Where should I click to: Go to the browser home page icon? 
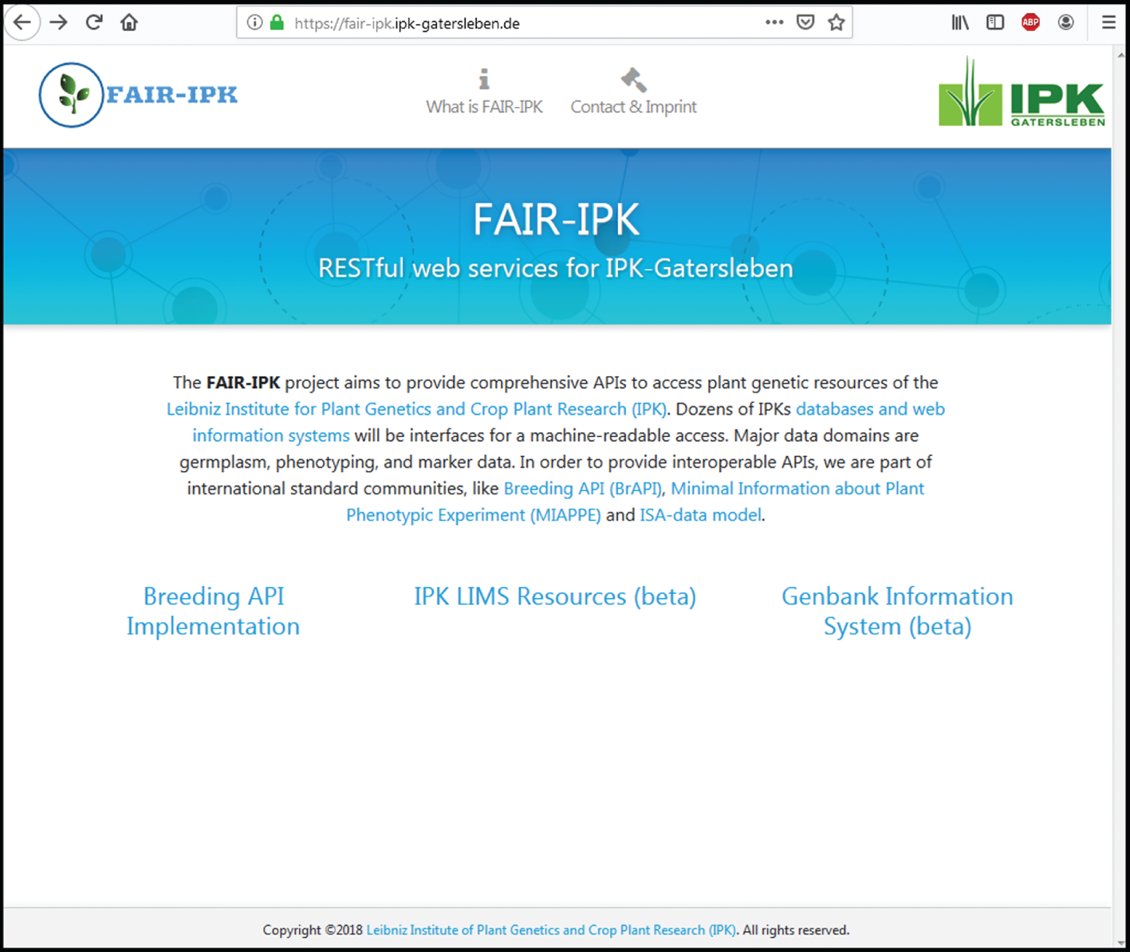(x=129, y=22)
